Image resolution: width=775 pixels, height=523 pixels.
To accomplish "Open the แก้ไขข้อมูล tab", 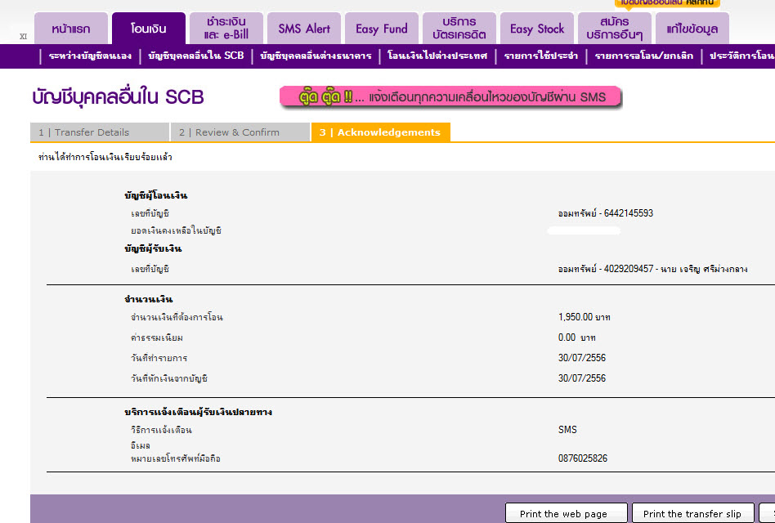I will pos(692,29).
